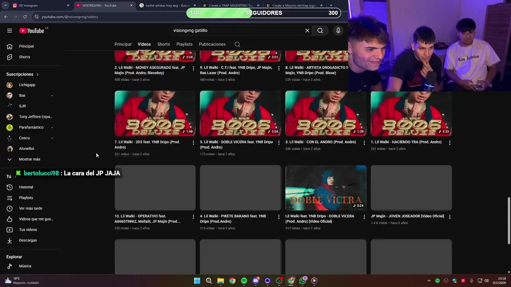Open options for MONEY ASEGURADO video

pyautogui.click(x=193, y=69)
